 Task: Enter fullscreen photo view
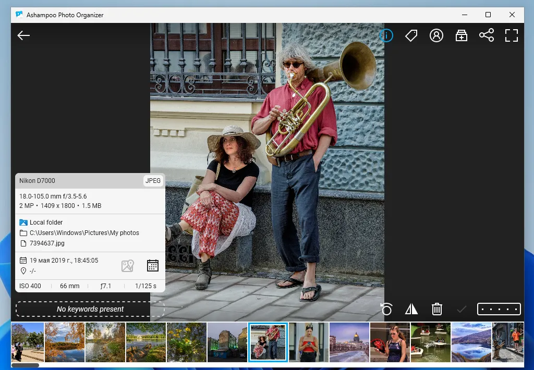pyautogui.click(x=512, y=35)
